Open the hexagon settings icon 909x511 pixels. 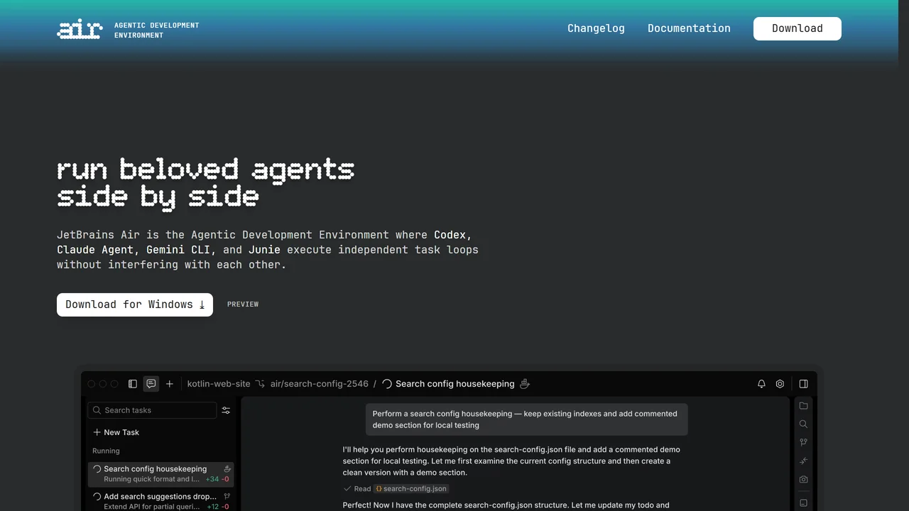click(780, 384)
